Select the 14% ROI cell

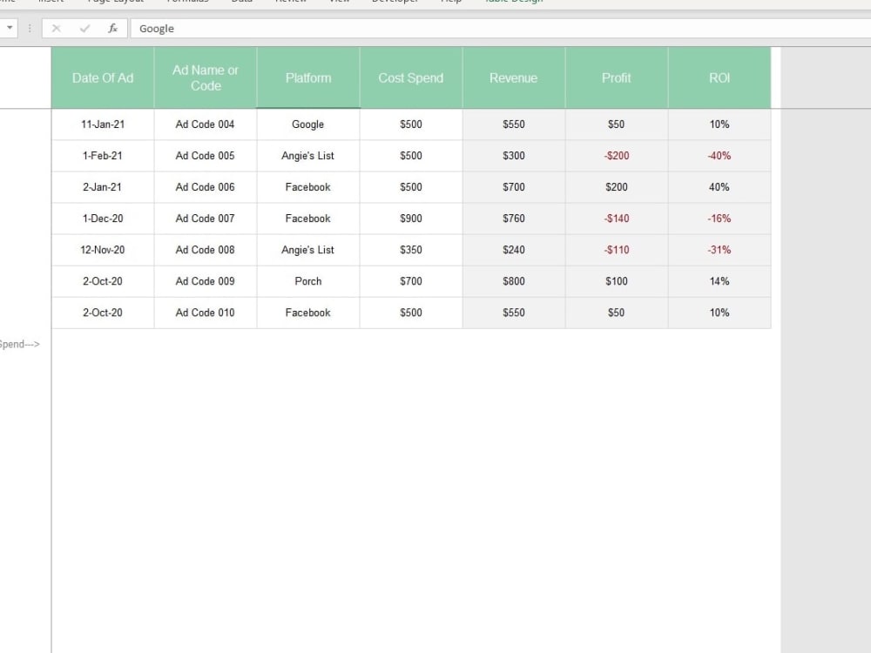click(719, 281)
